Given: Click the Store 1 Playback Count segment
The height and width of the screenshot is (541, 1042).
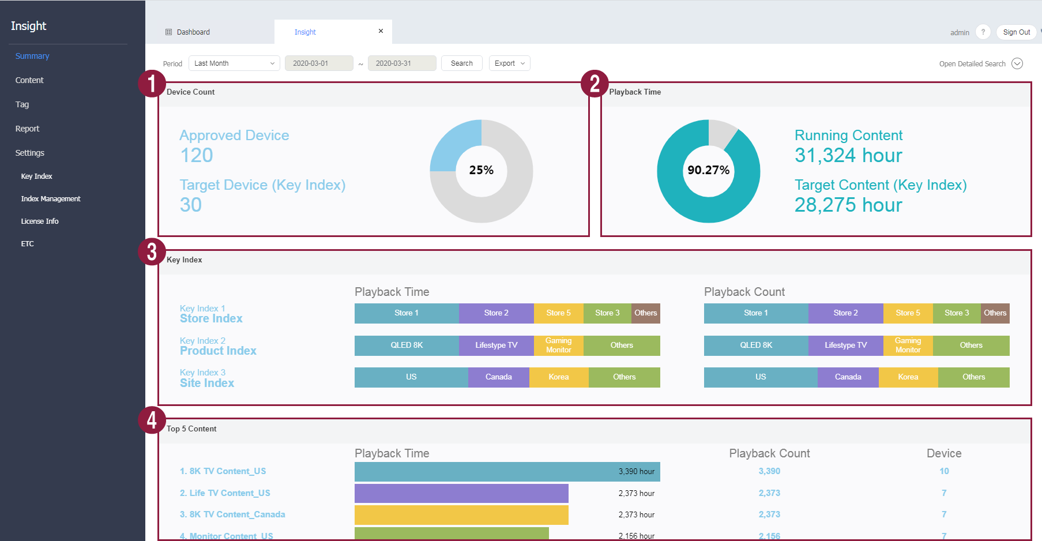Looking at the screenshot, I should tap(755, 313).
